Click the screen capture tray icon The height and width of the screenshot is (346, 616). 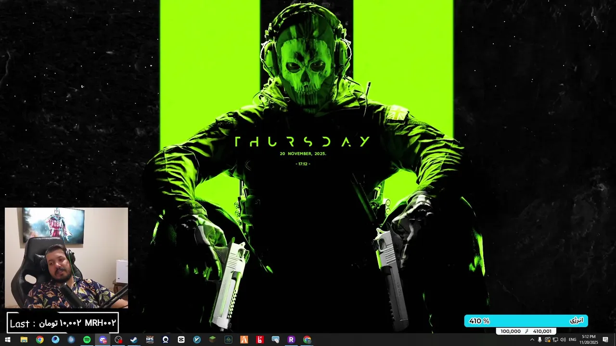click(548, 340)
